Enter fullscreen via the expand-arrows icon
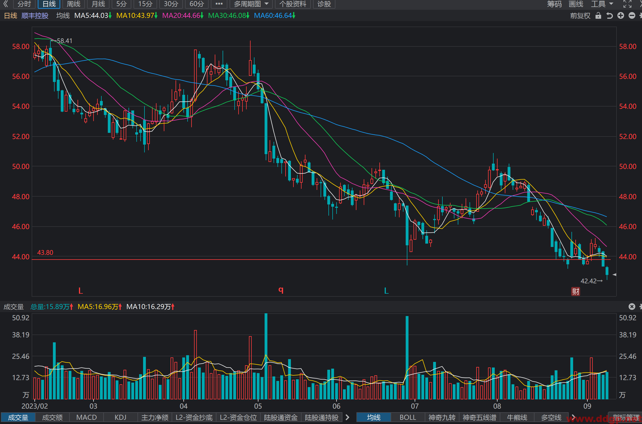Viewport: 642px width, 424px height. click(x=627, y=4)
